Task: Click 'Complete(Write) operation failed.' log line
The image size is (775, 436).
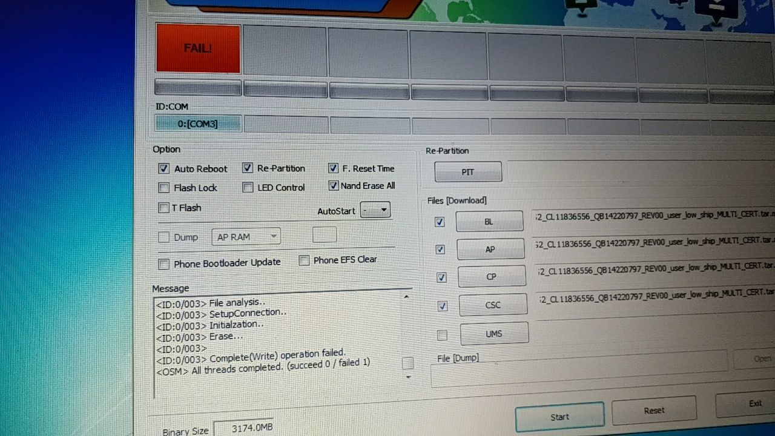Action: [251, 356]
